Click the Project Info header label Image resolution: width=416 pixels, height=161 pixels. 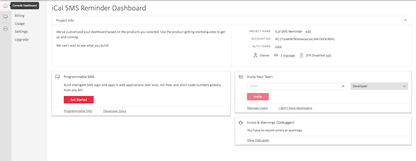tap(65, 20)
